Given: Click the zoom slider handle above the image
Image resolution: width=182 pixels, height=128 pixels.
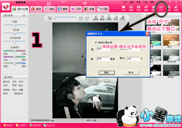Looking at the screenshot, I should (x=55, y=18).
